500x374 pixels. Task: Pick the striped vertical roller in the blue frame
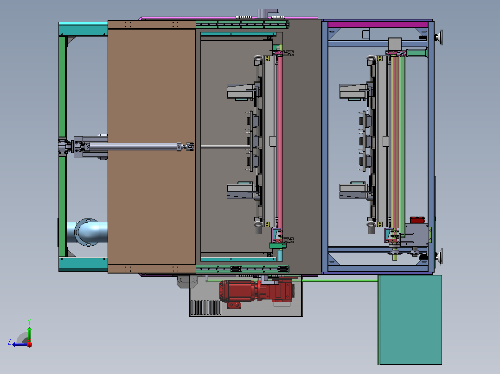(395, 142)
